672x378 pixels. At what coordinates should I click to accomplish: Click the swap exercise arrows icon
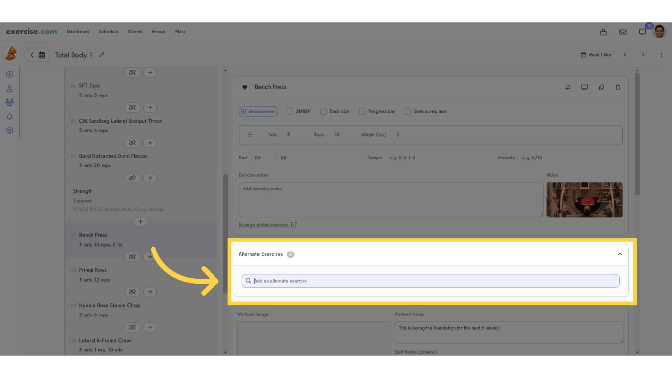pyautogui.click(x=568, y=87)
